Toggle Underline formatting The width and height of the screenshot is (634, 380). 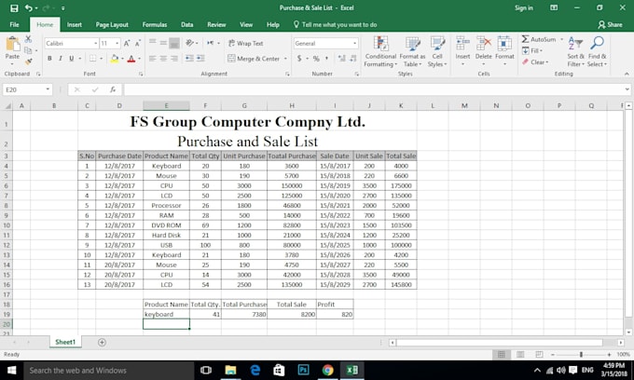coord(72,59)
